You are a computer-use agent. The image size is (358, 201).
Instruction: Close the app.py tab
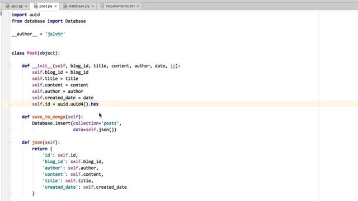point(26,6)
